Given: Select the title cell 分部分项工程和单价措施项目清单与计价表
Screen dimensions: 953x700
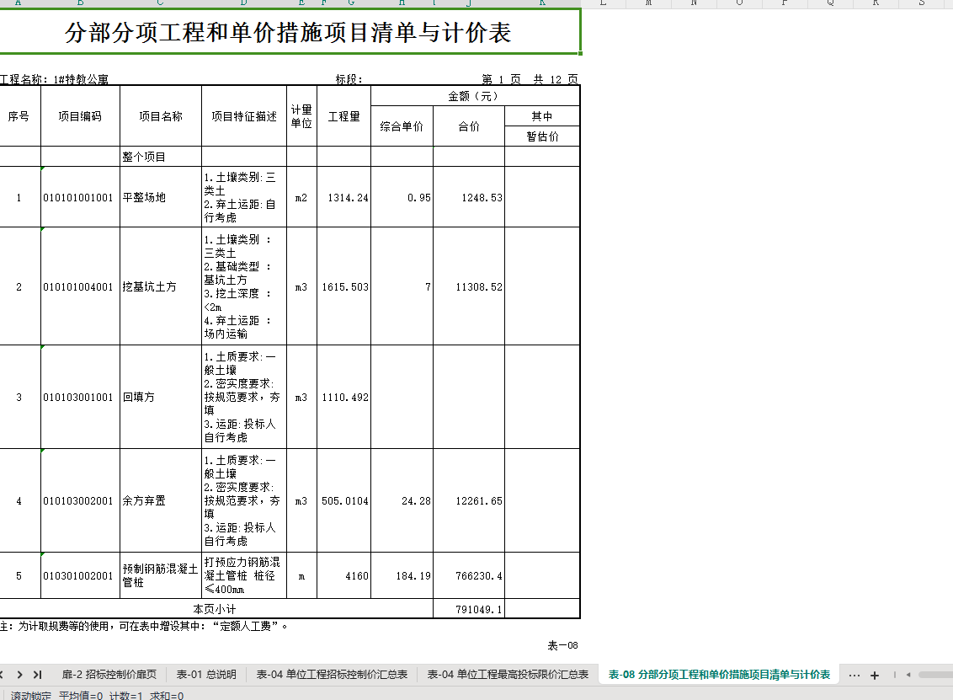Looking at the screenshot, I should [x=289, y=32].
